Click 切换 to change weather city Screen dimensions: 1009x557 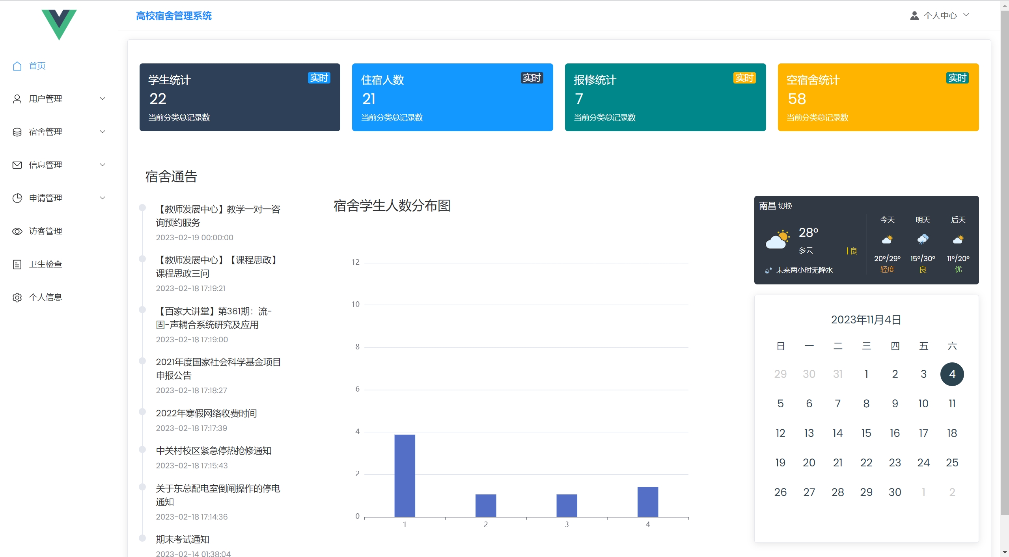pos(785,206)
